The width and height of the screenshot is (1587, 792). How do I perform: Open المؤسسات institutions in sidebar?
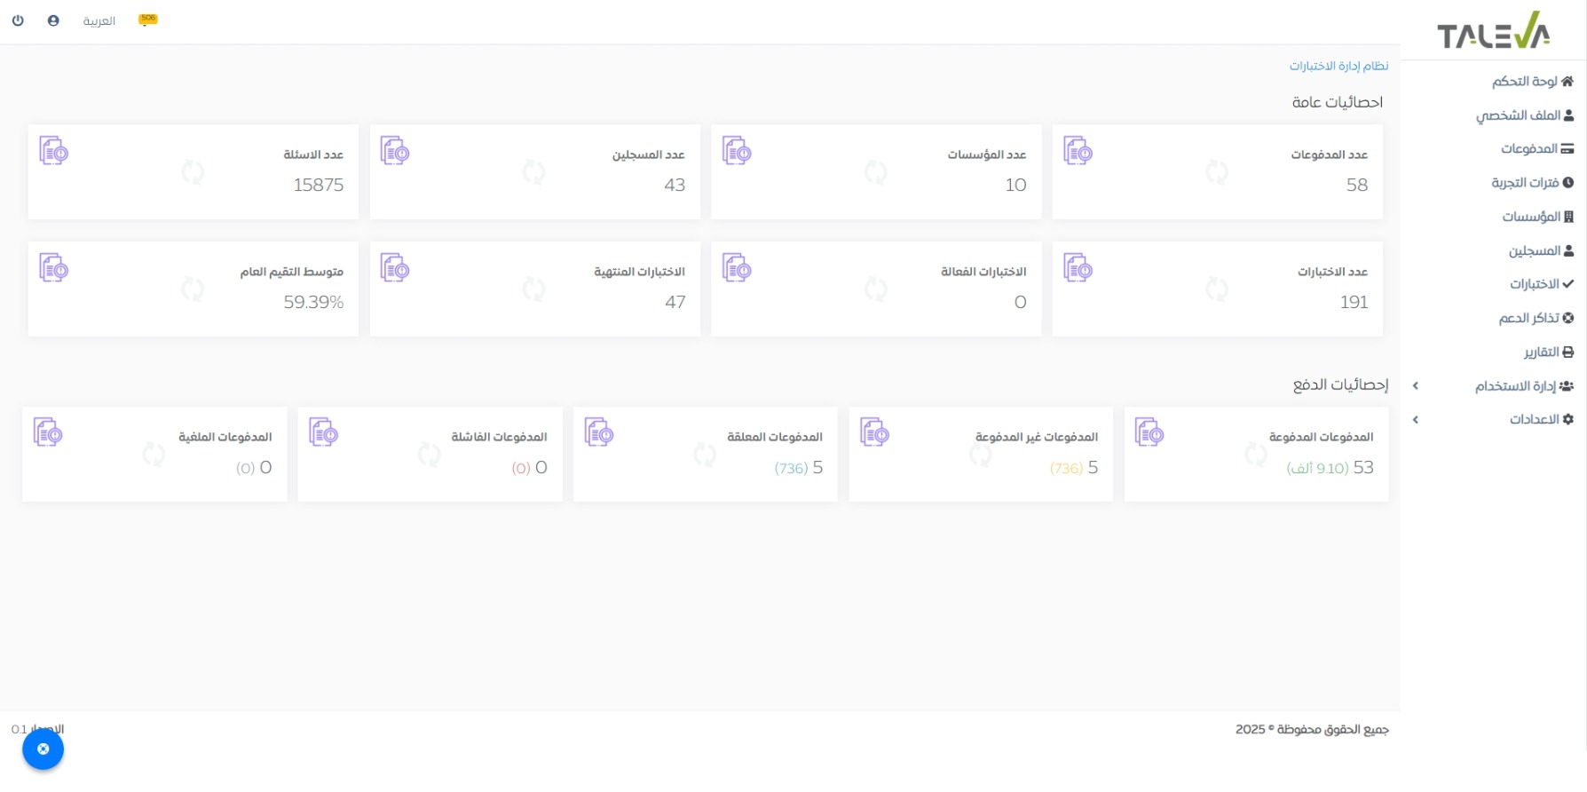pyautogui.click(x=1538, y=217)
